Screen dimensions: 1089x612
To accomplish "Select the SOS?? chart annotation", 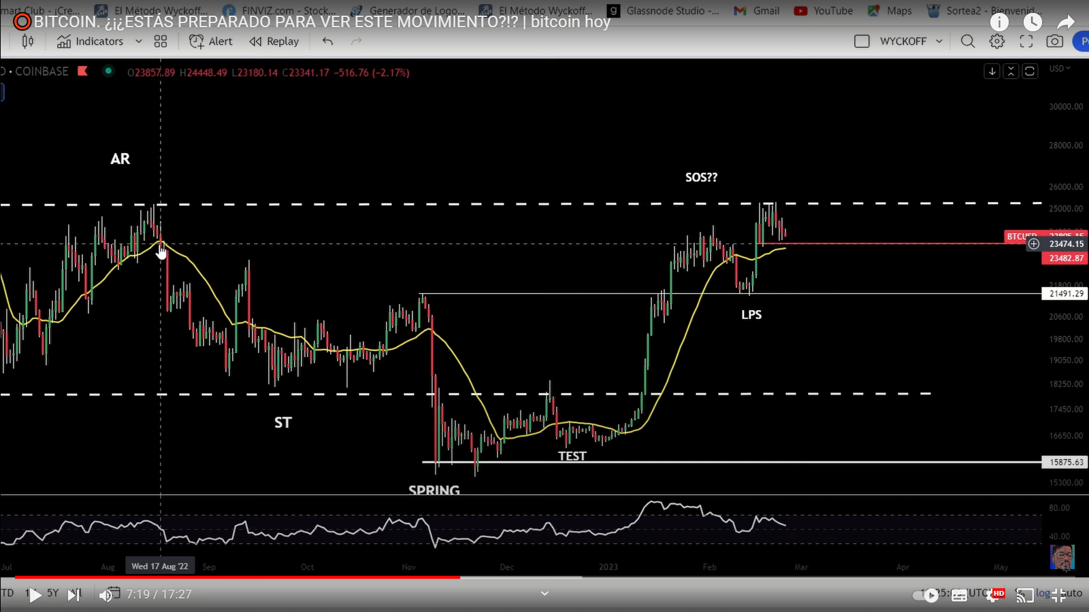I will pos(701,177).
